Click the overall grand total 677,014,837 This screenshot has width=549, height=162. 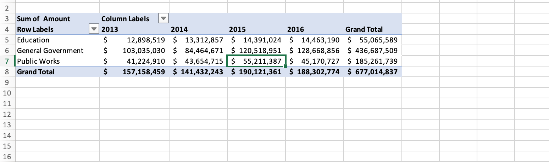coord(373,72)
